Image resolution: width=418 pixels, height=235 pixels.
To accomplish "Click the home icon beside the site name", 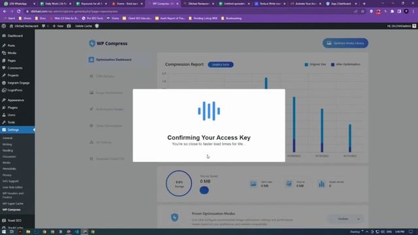I will 11,26.
